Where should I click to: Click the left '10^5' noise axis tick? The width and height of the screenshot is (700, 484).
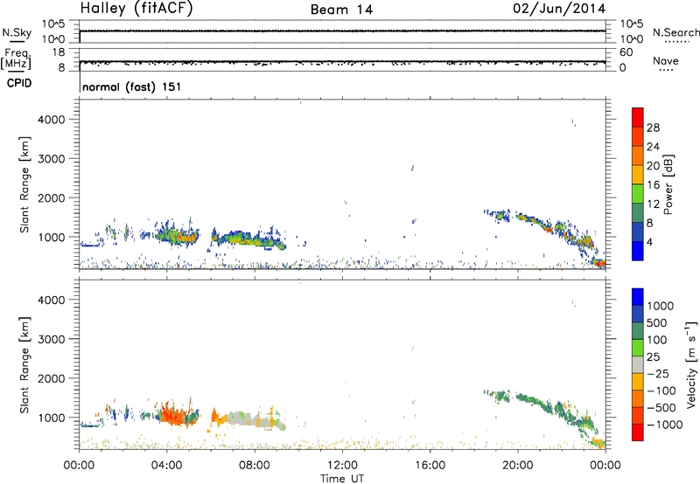coord(53,24)
